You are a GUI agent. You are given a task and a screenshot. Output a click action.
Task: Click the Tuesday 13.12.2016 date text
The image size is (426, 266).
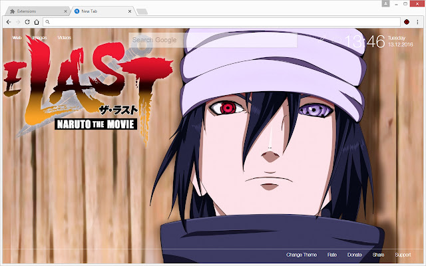[x=400, y=41]
